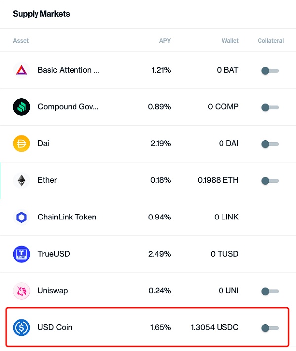Click the 1.3054 USDC wallet balance

214,327
